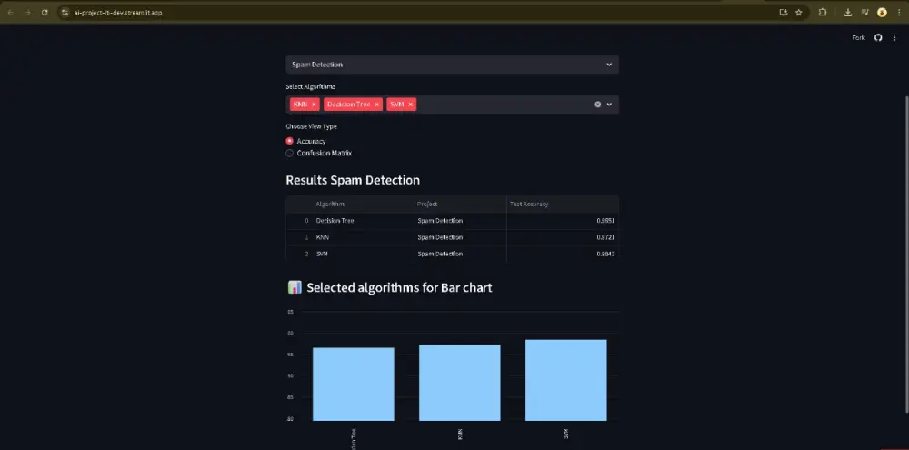Click the Fork button
Viewport: 909px width, 450px height.
859,37
